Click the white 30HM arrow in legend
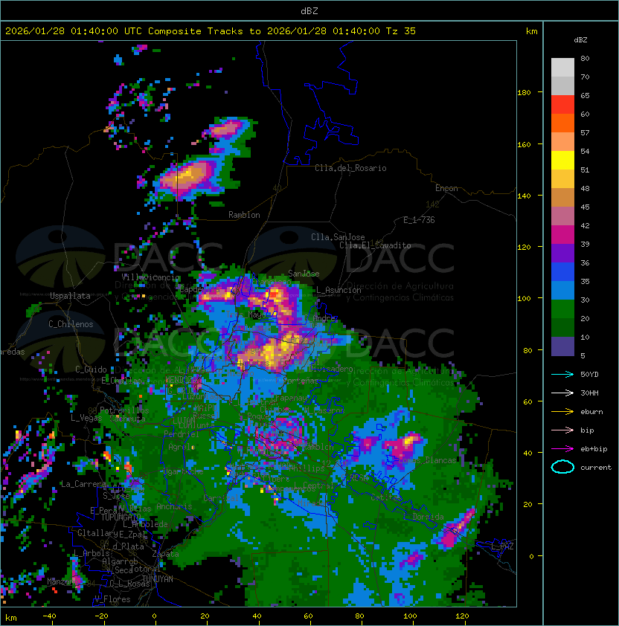This screenshot has height=626, width=619. [562, 393]
